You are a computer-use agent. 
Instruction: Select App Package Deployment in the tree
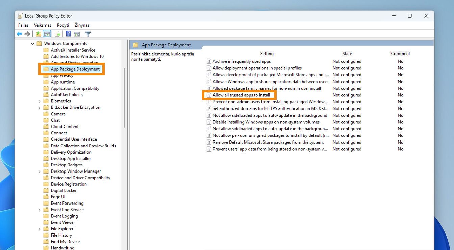coord(75,69)
